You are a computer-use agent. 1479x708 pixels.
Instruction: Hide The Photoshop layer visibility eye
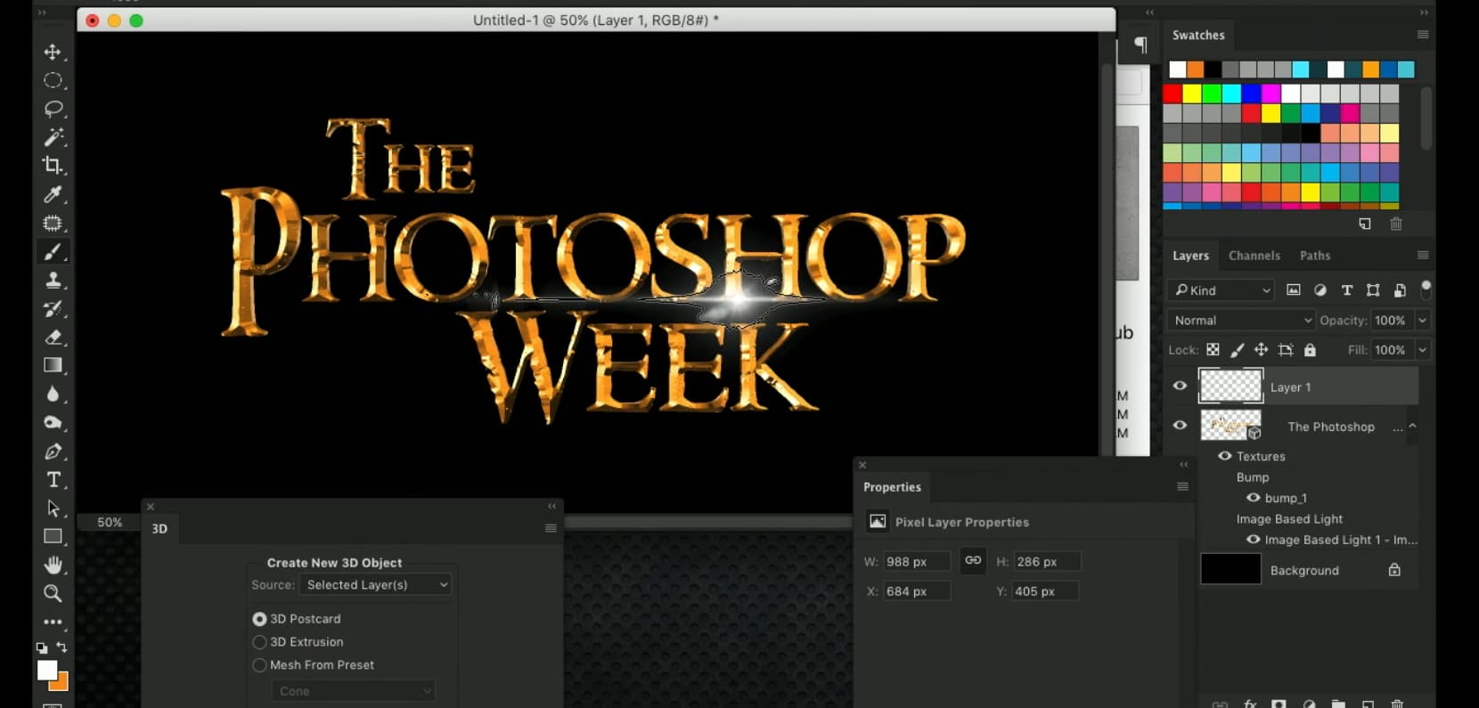pos(1180,425)
